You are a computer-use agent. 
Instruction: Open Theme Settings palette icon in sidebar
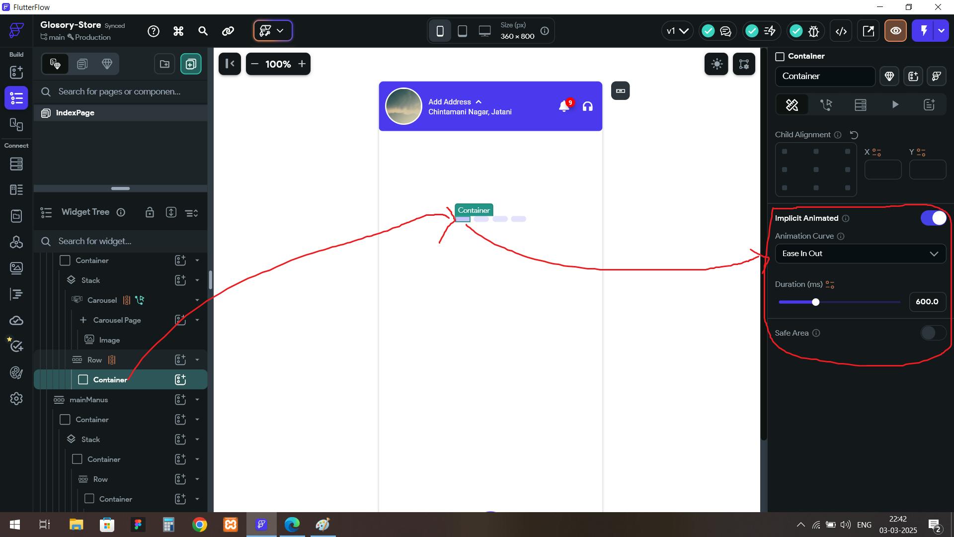click(x=16, y=372)
